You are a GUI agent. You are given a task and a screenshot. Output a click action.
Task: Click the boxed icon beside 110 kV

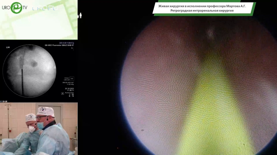tap(72, 79)
